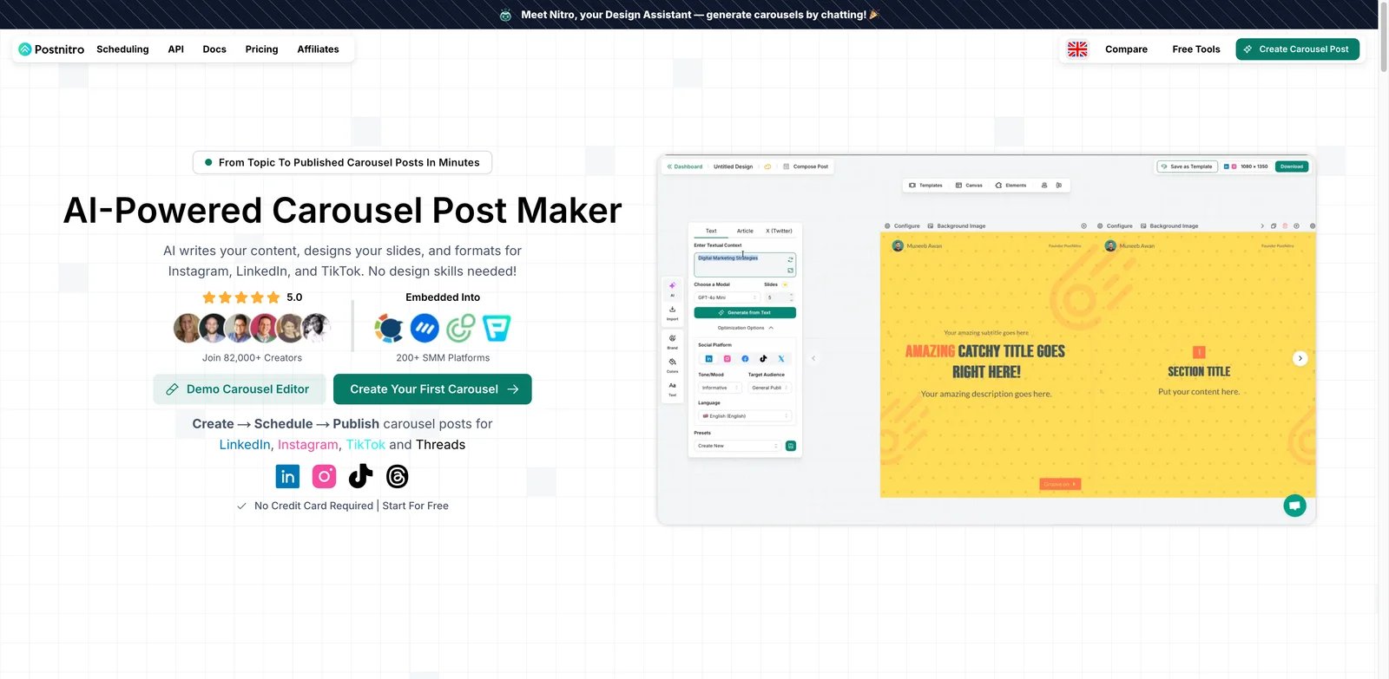This screenshot has height=679, width=1389.
Task: Click the Save as Template button
Action: tap(1187, 166)
